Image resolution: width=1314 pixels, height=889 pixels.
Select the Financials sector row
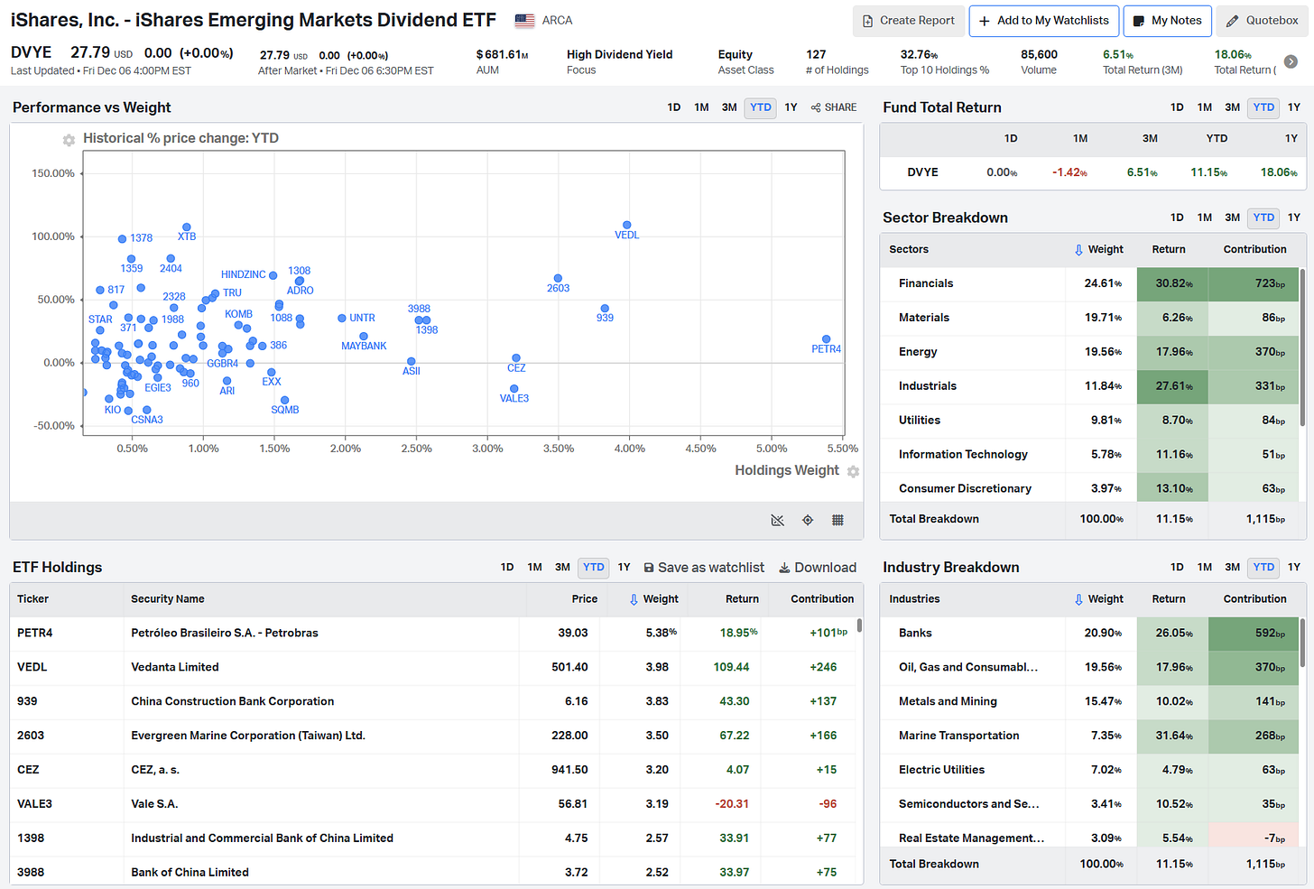1089,283
